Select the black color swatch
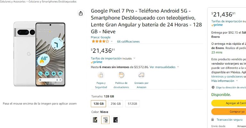The width and height of the screenshot is (246, 128). pyautogui.click(x=115, y=120)
